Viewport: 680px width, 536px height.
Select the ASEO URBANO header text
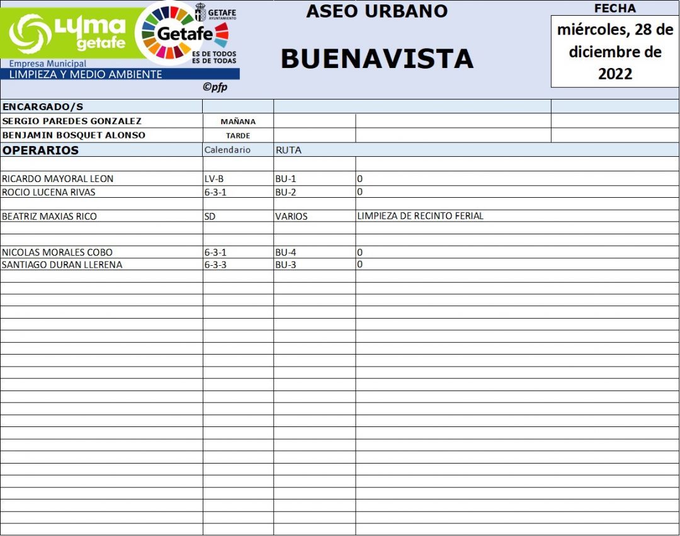click(377, 11)
